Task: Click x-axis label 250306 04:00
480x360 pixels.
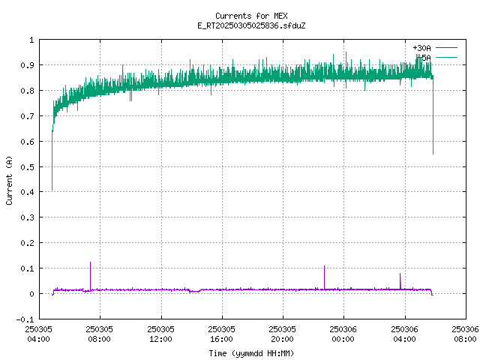Action: click(404, 334)
